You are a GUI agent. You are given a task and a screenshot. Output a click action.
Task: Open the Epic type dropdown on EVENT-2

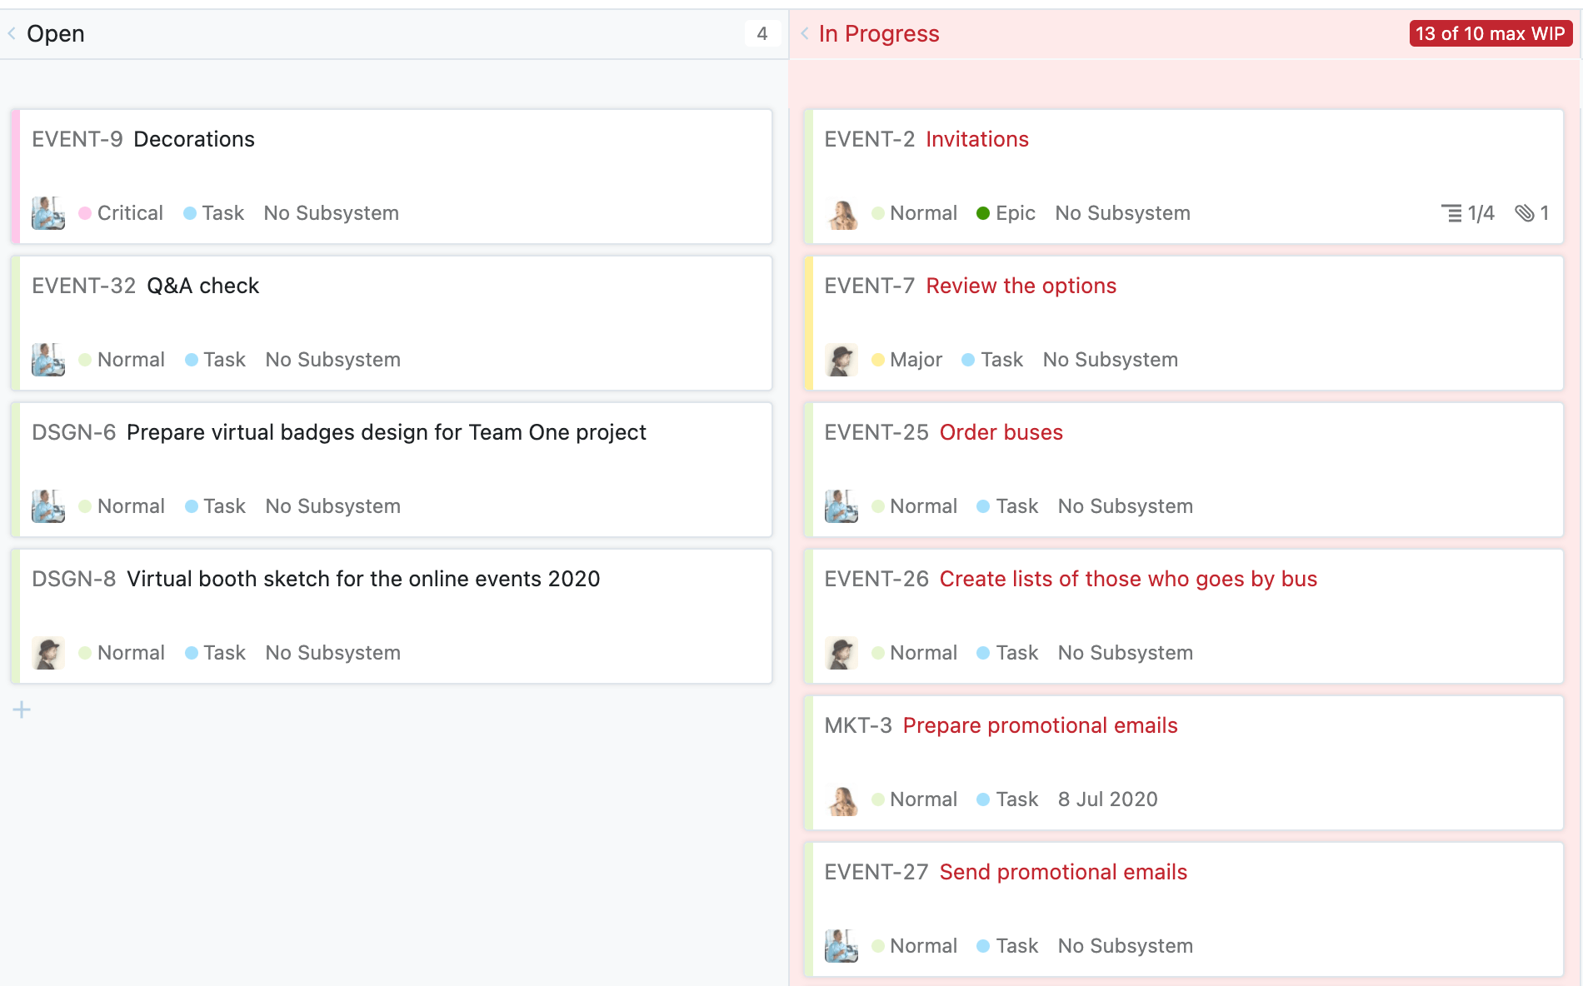[x=1015, y=213]
